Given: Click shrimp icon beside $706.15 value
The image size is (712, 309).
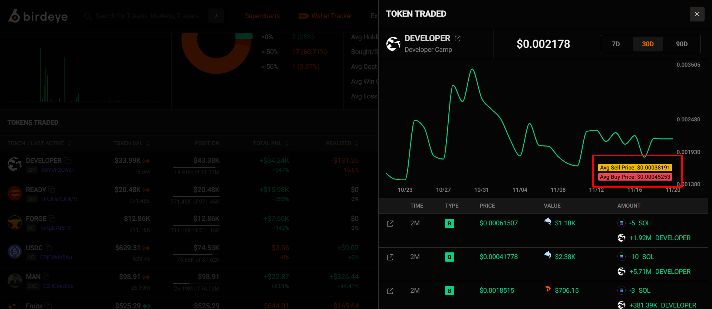Looking at the screenshot, I should click(x=548, y=289).
